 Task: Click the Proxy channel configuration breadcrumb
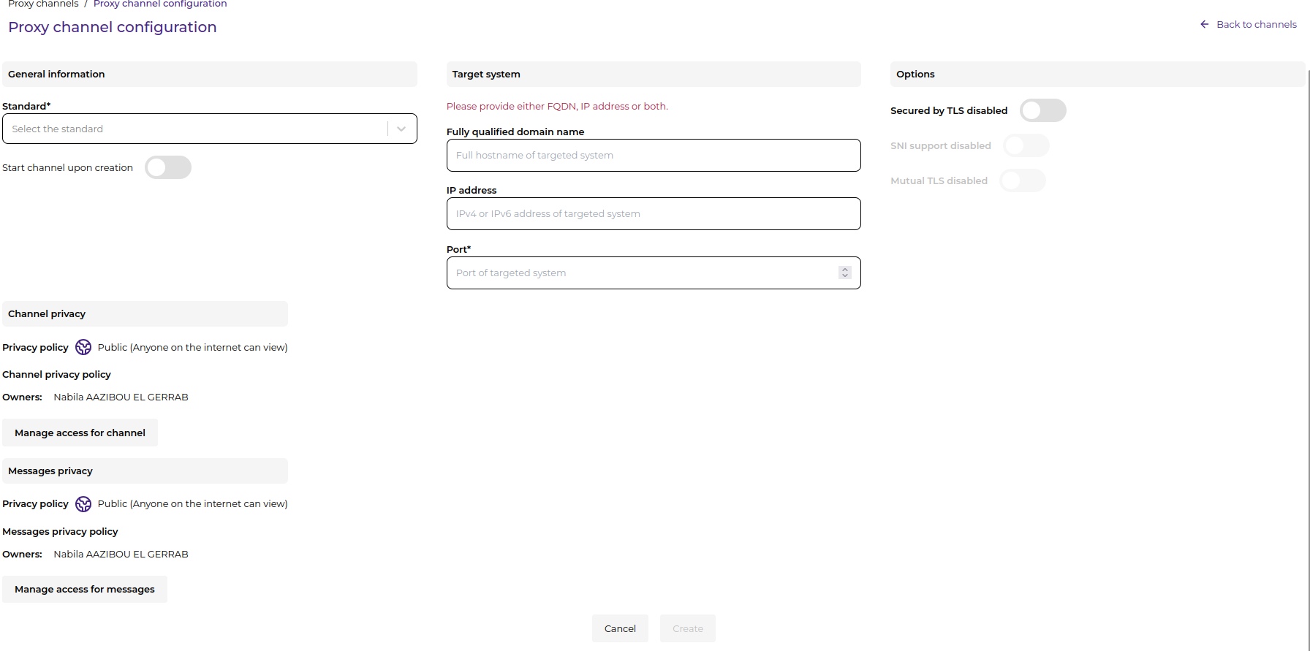tap(160, 4)
